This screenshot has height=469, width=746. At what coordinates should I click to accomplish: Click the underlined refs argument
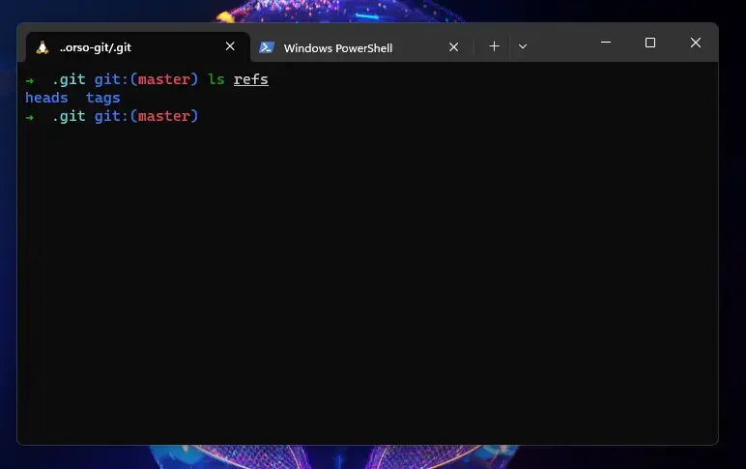point(250,79)
